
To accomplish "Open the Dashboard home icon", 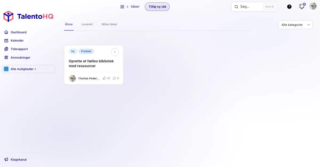I will tap(6, 32).
